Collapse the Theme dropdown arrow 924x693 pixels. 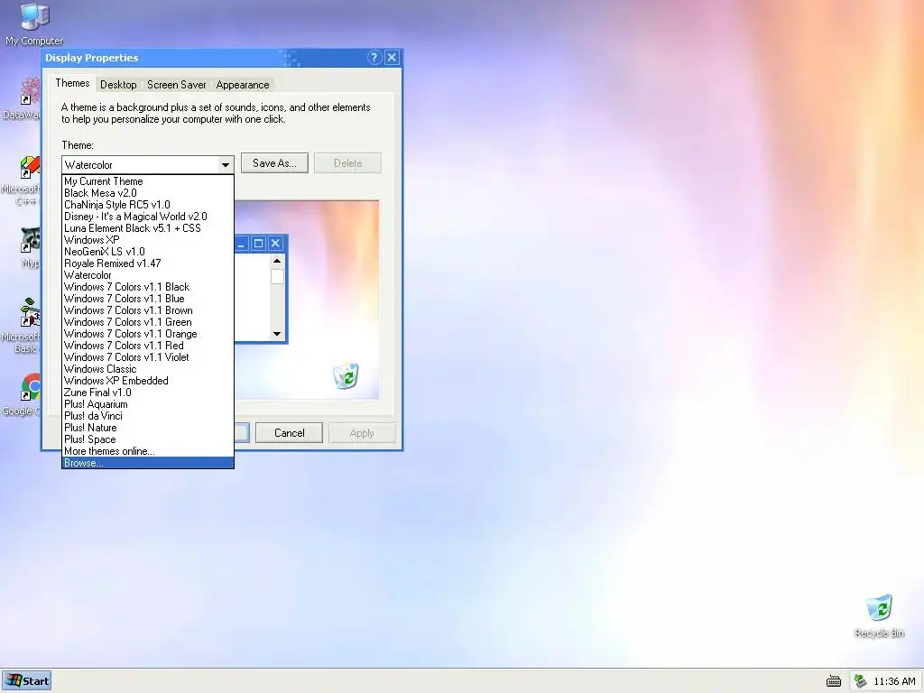tap(225, 165)
